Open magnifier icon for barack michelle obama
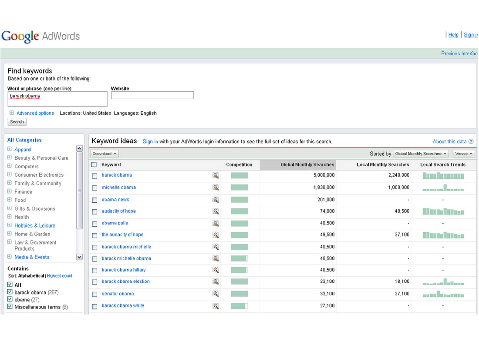The height and width of the screenshot is (348, 479). 216,258
